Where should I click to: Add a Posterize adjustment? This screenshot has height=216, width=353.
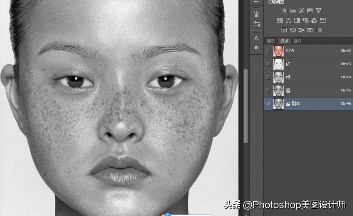pos(293,30)
